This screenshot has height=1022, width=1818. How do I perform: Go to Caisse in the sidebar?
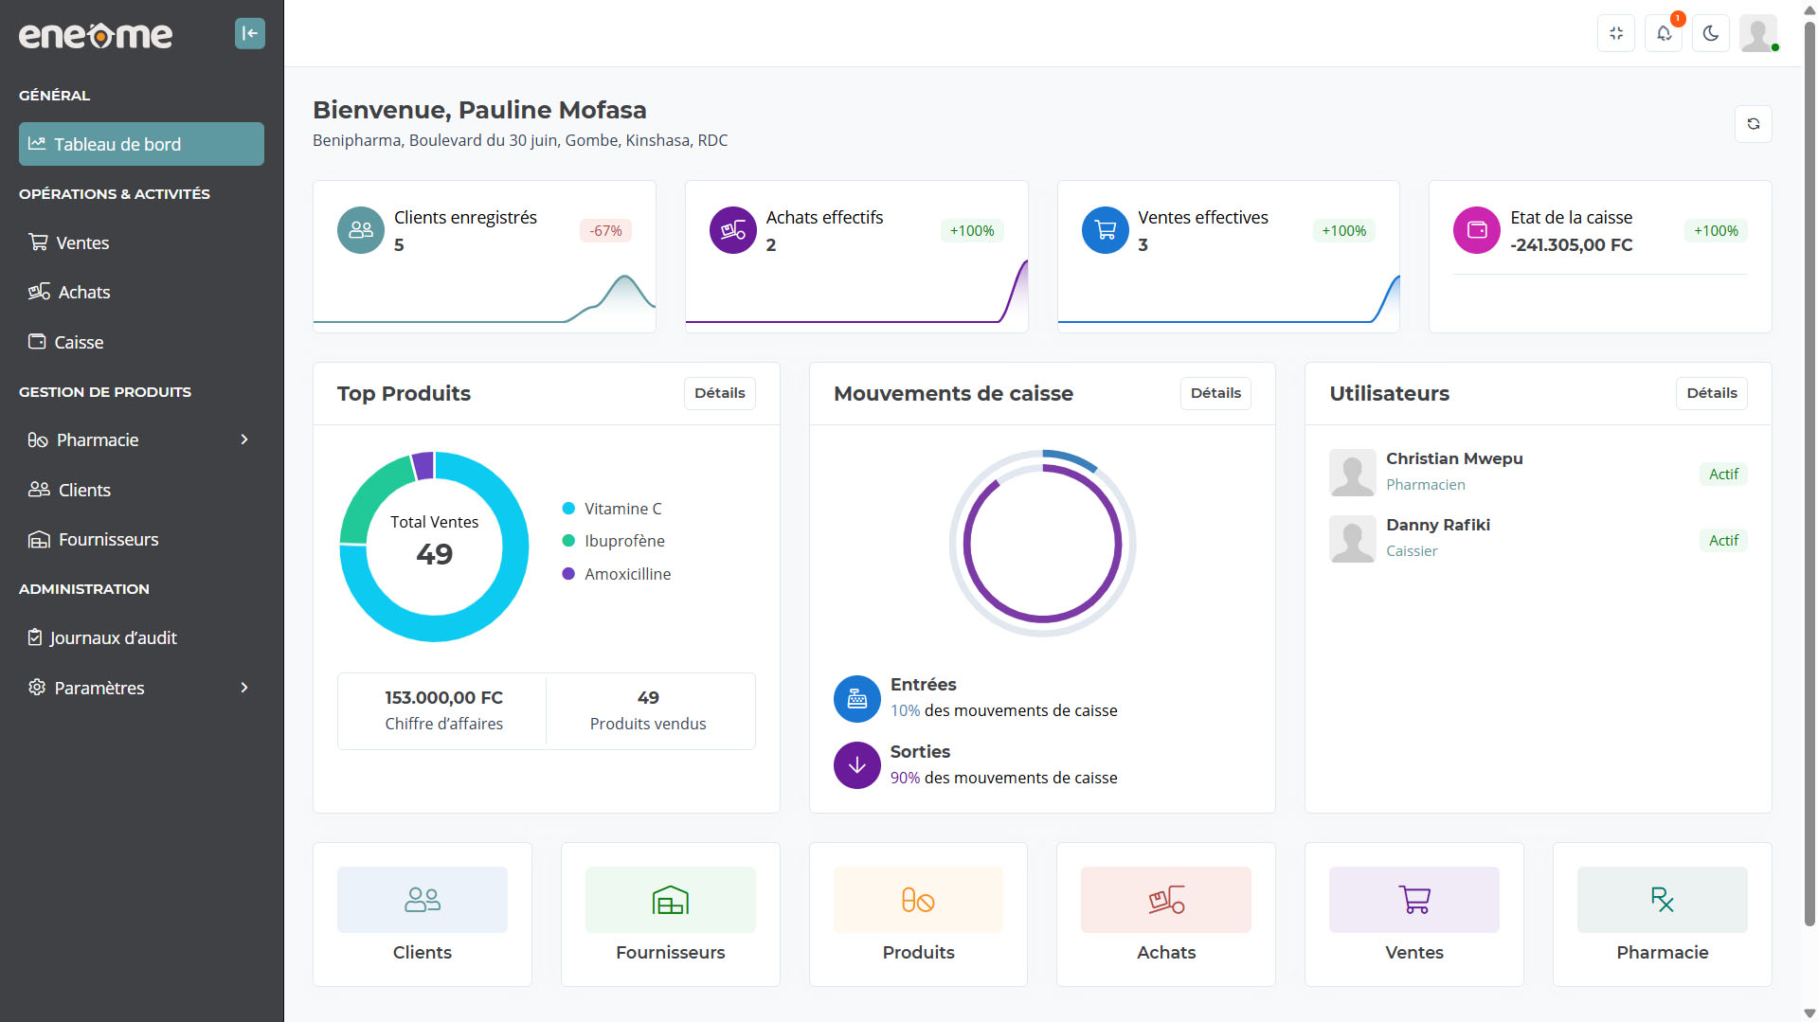pyautogui.click(x=79, y=343)
